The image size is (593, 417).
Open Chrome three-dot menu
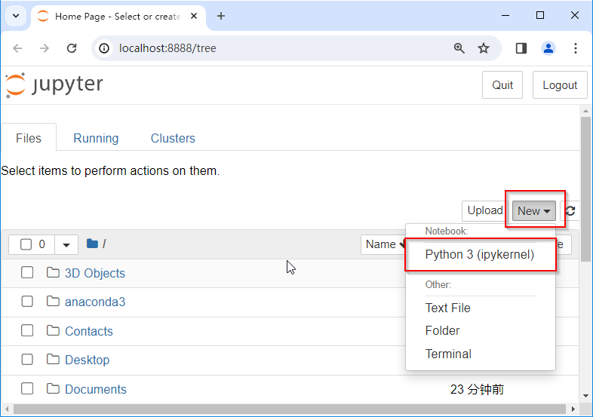coord(576,48)
